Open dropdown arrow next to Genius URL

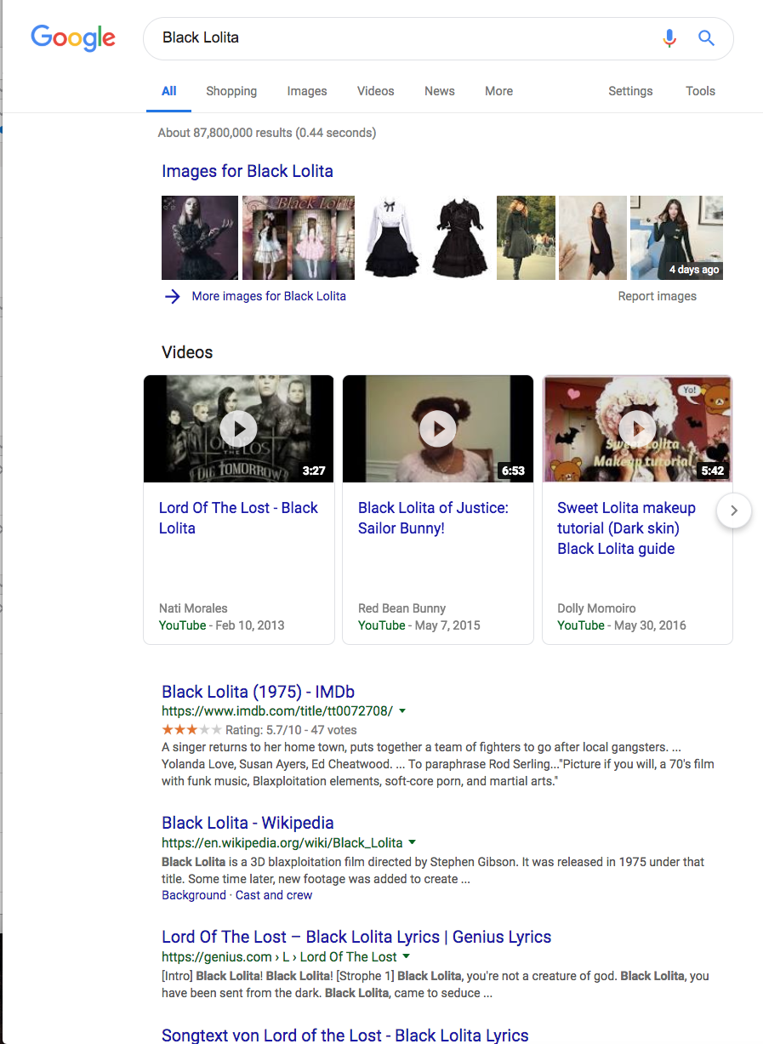(406, 957)
